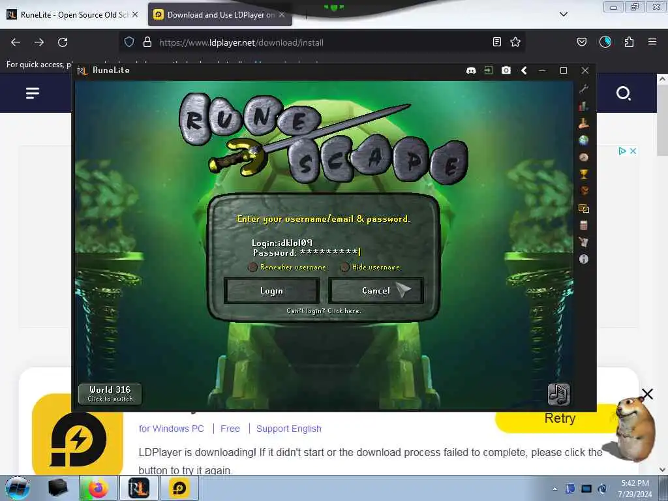Open the Windows Start button

[x=17, y=488]
